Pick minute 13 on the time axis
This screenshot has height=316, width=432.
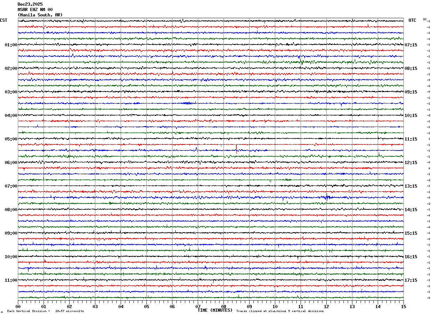[x=352, y=306]
